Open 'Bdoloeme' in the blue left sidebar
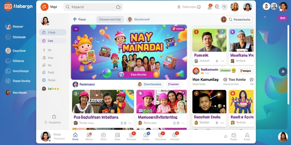The height and width of the screenshot is (145, 291). click(16, 37)
